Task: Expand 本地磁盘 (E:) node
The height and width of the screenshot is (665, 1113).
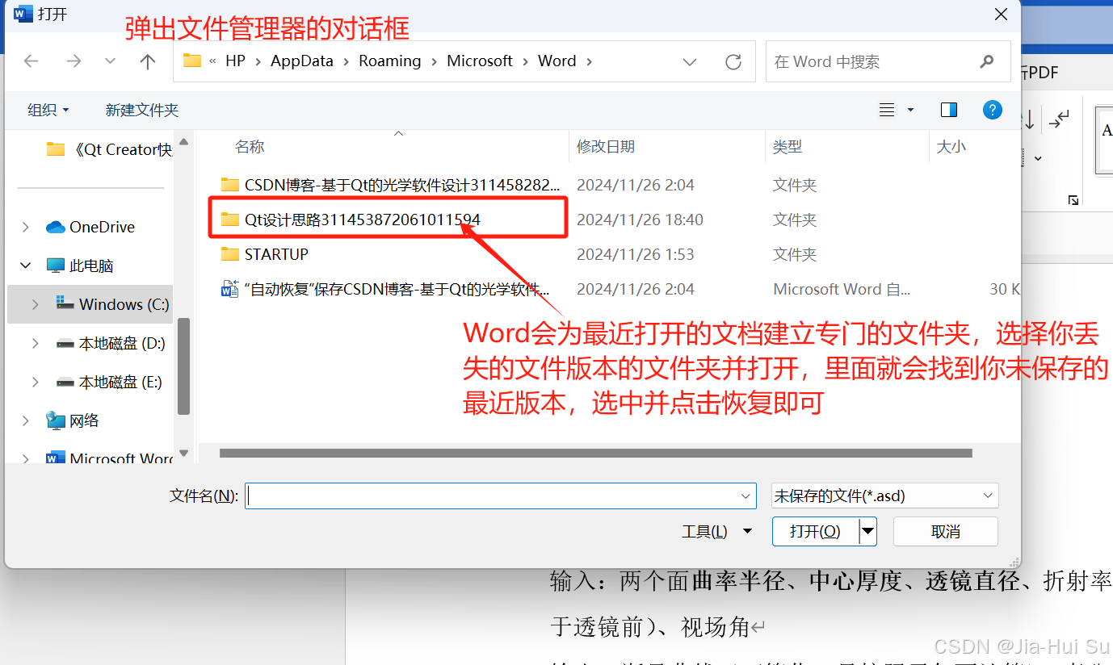Action: pos(35,382)
